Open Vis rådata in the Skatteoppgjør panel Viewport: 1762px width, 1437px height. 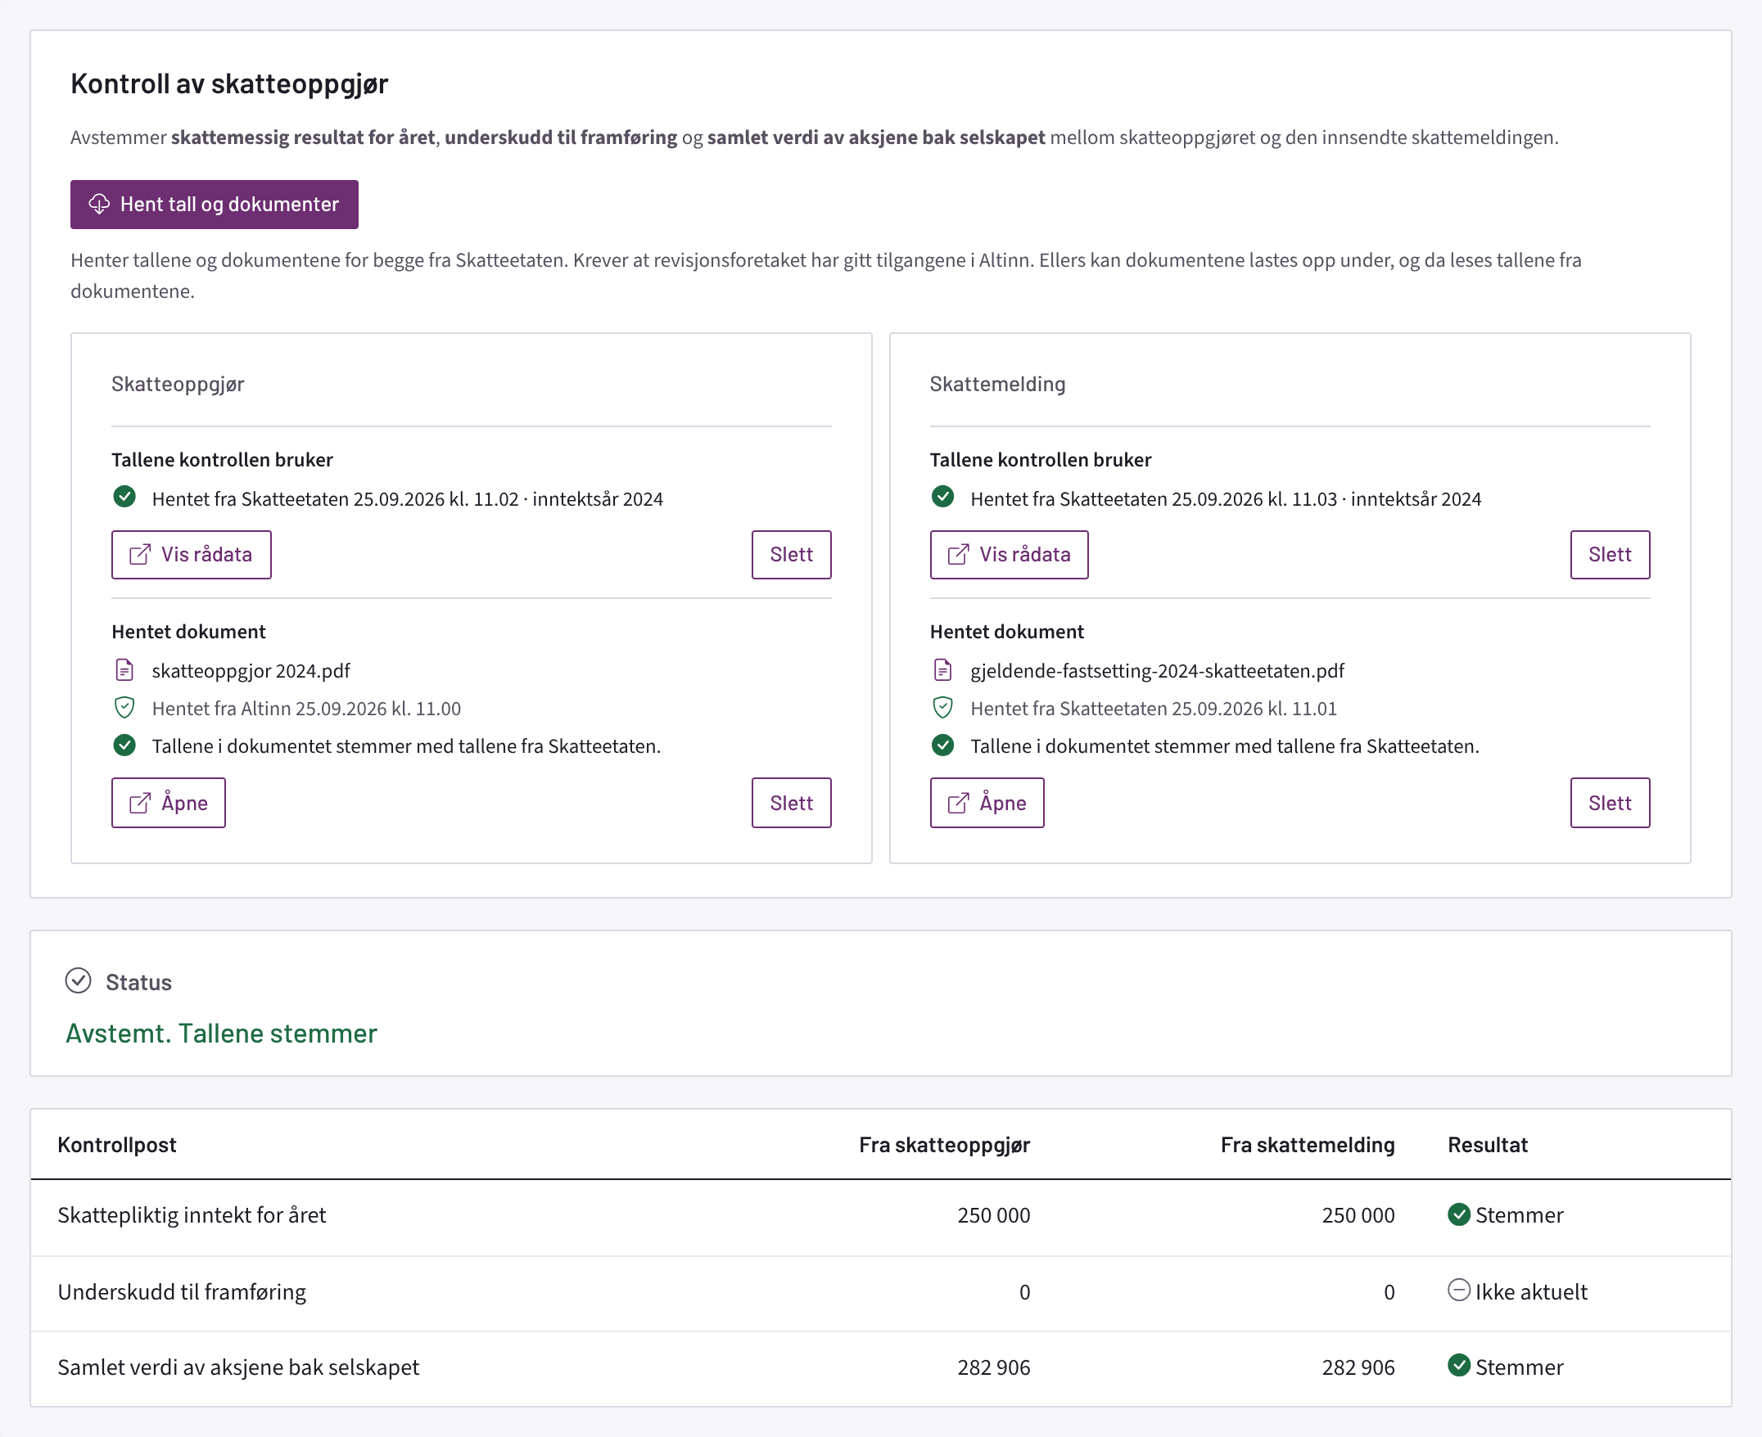192,555
